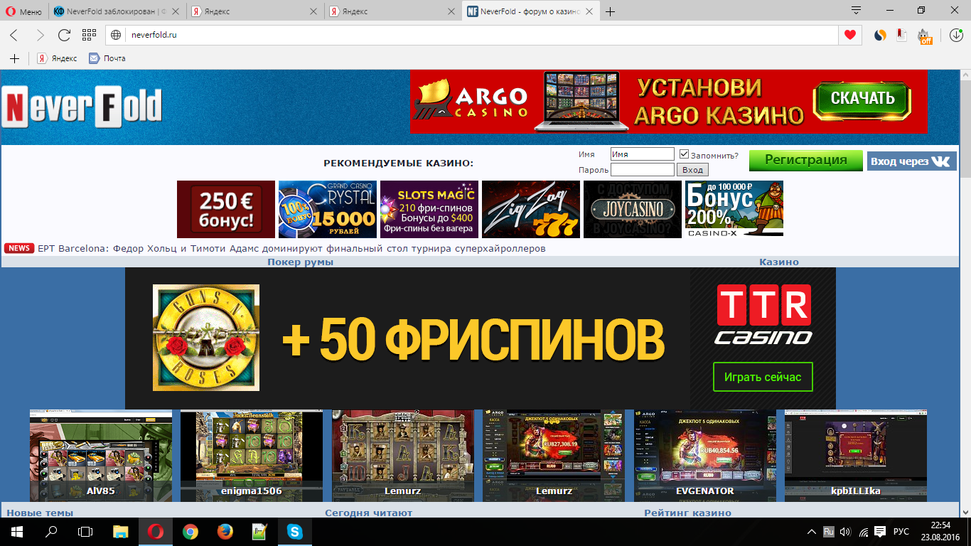Viewport: 971px width, 546px height.
Task: Open File Explorer from the taskbar
Action: tap(121, 531)
